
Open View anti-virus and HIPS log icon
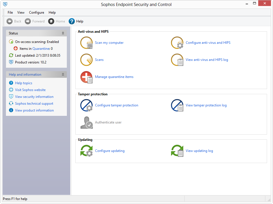coord(177,60)
